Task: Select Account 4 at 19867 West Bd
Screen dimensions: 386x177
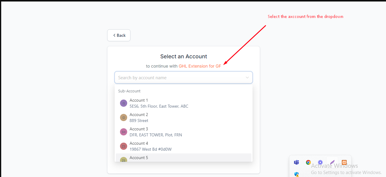Action: point(150,146)
